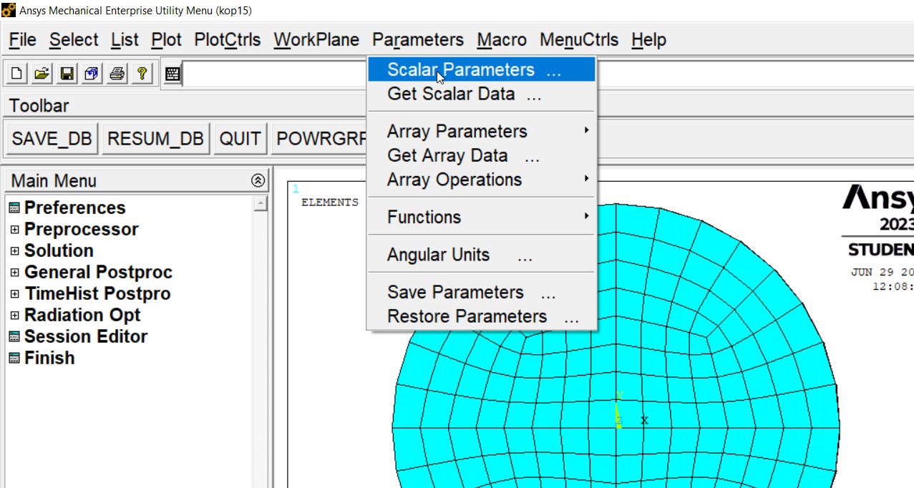The image size is (914, 488).
Task: Click the printer Image Capture icon
Action: [x=117, y=74]
